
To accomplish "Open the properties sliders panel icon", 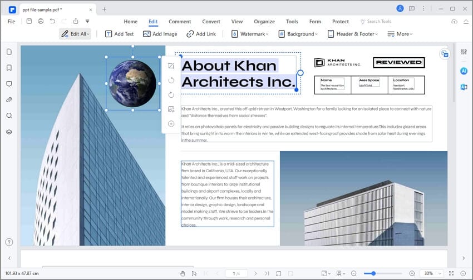I will (464, 52).
